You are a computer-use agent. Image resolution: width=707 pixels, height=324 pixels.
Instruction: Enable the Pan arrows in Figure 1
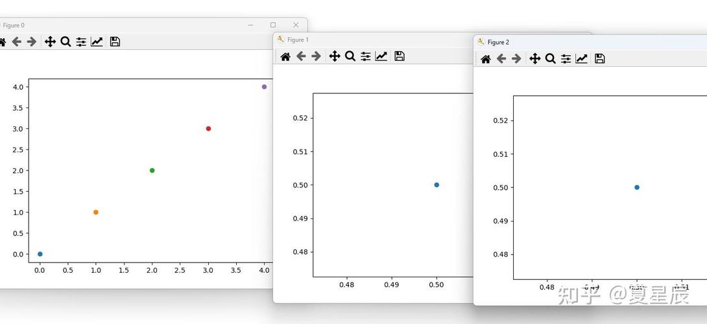click(x=335, y=56)
